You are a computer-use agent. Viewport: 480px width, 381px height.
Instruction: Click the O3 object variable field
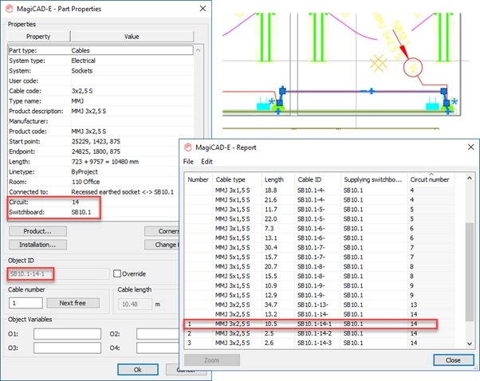pyautogui.click(x=67, y=348)
